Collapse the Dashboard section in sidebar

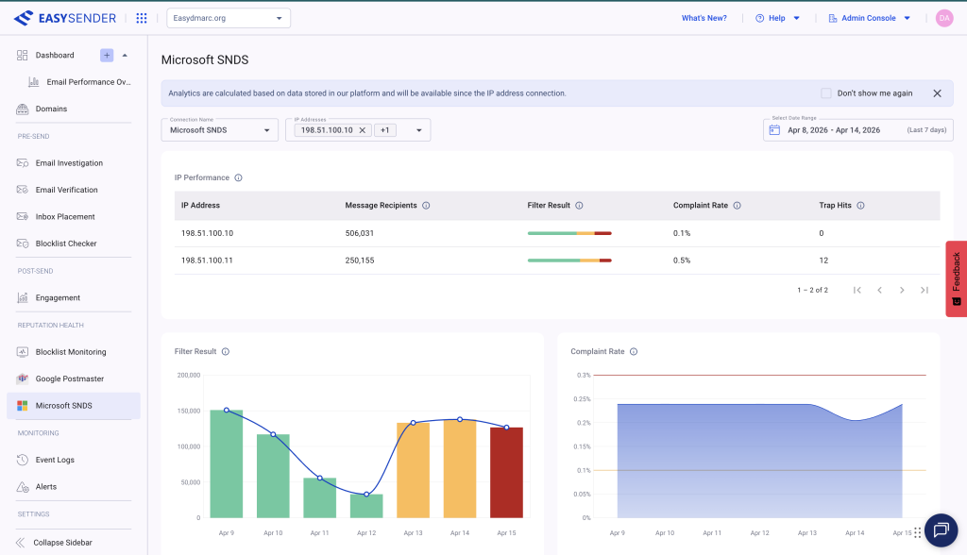(125, 55)
